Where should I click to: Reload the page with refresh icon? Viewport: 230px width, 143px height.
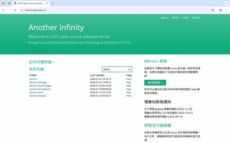[15, 10]
